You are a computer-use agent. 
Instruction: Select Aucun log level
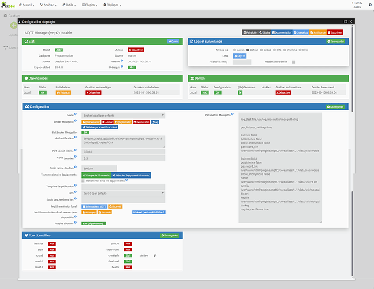pyautogui.click(x=234, y=50)
